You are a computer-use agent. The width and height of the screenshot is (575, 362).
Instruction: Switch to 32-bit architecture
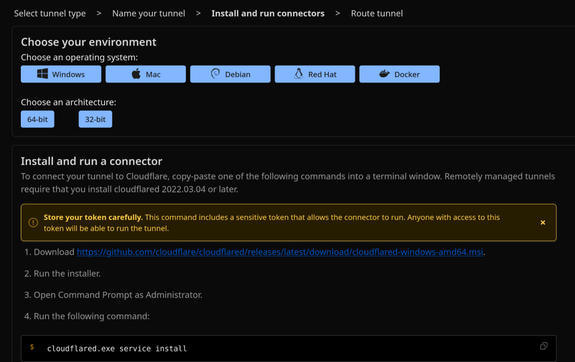coord(95,120)
